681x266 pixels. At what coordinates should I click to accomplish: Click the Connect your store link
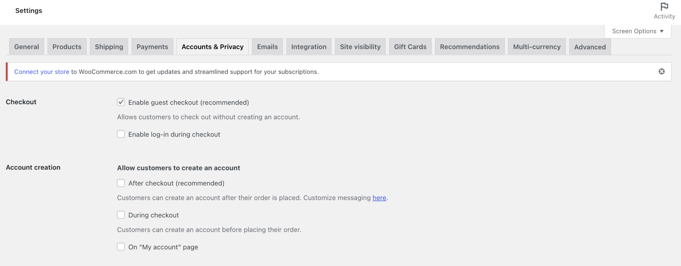click(x=42, y=72)
